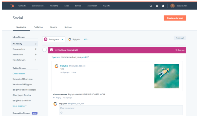This screenshot has height=126, width=205.
Task: Open the Contacts menu
Action: pos(23,6)
